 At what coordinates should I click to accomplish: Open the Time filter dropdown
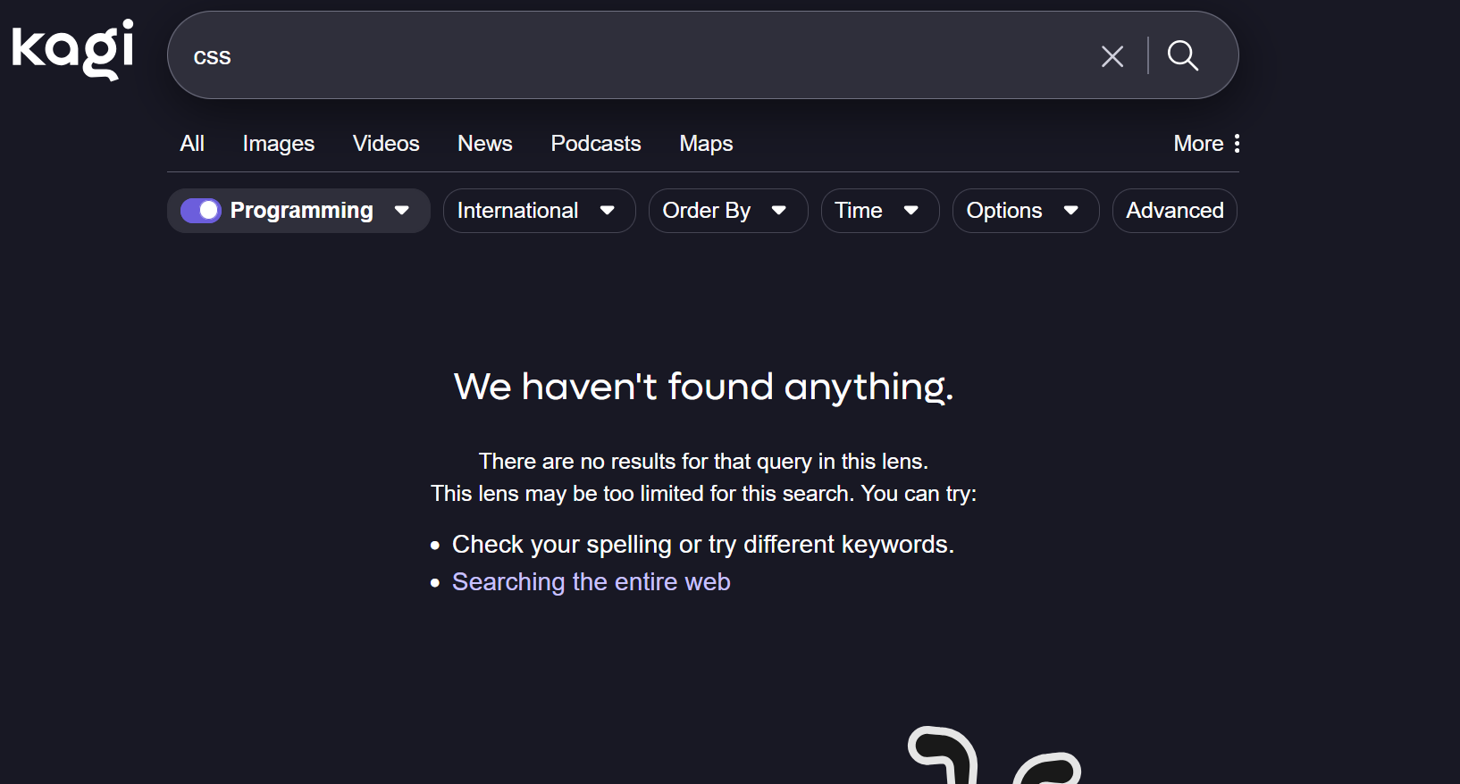(x=878, y=211)
